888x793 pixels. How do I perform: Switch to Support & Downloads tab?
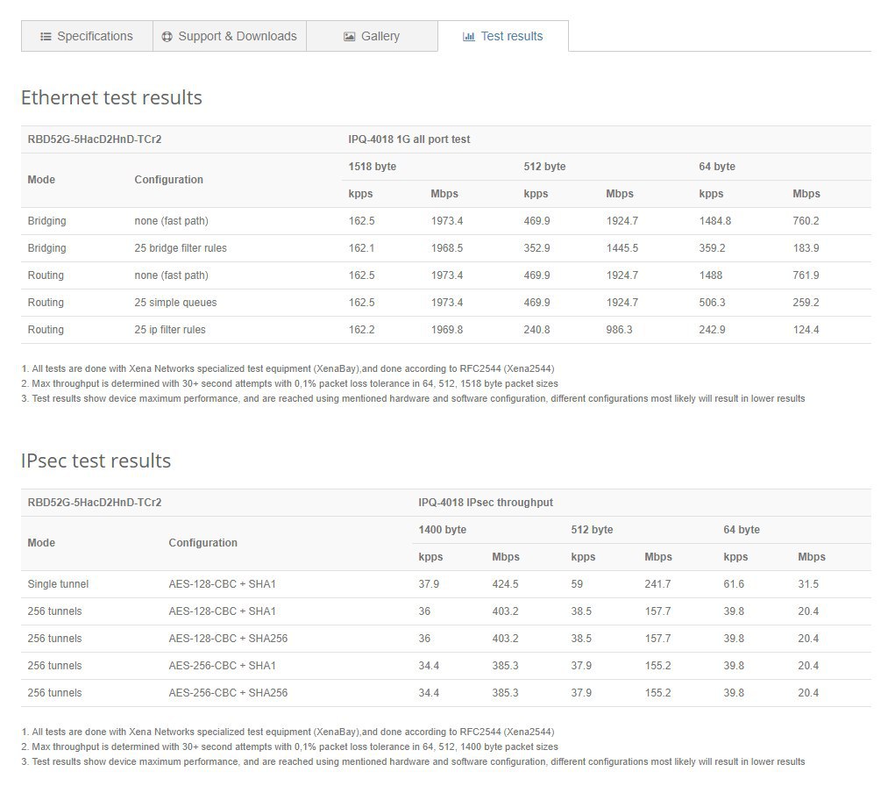coord(230,36)
